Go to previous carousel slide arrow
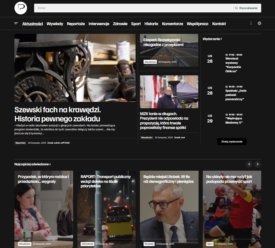This screenshot has width=275, height=248. click(249, 164)
